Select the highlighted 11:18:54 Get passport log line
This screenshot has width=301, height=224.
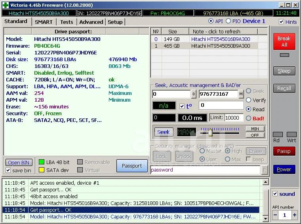pyautogui.click(x=131, y=210)
